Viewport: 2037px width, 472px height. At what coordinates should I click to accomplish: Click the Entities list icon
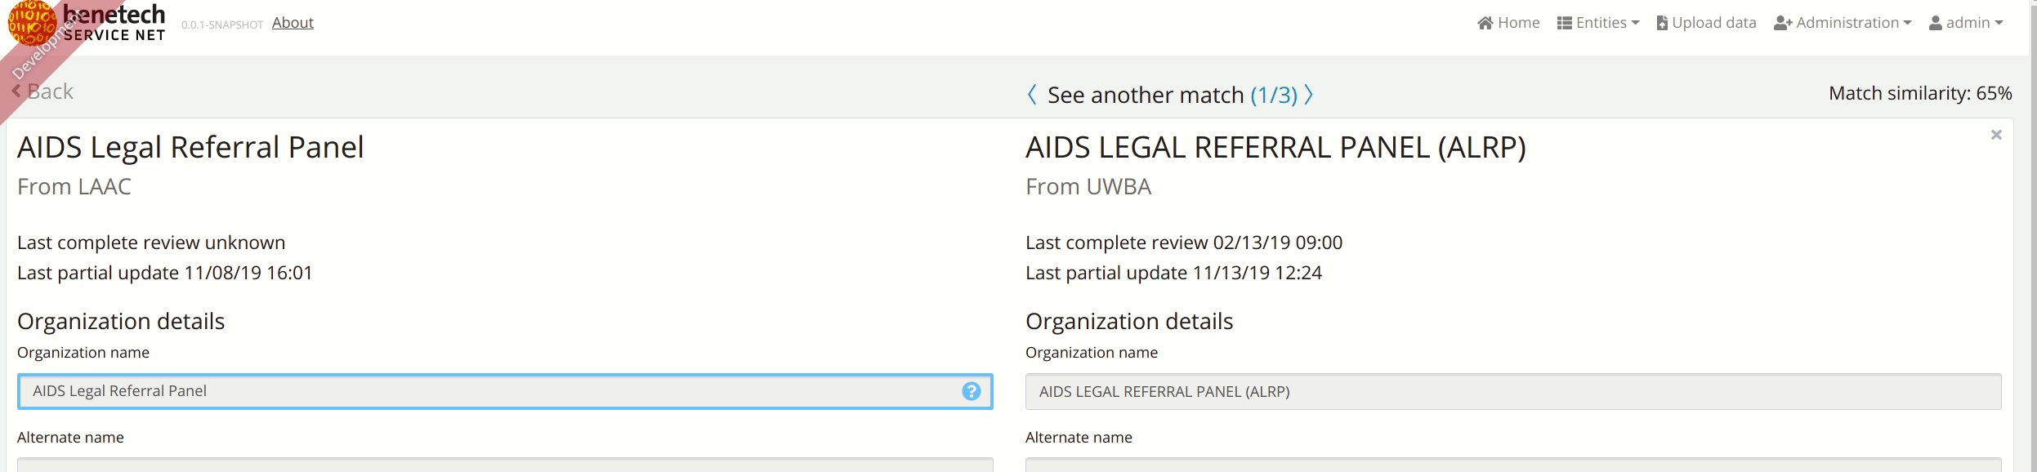[x=1565, y=23]
